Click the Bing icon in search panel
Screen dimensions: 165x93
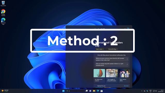pos(128,28)
